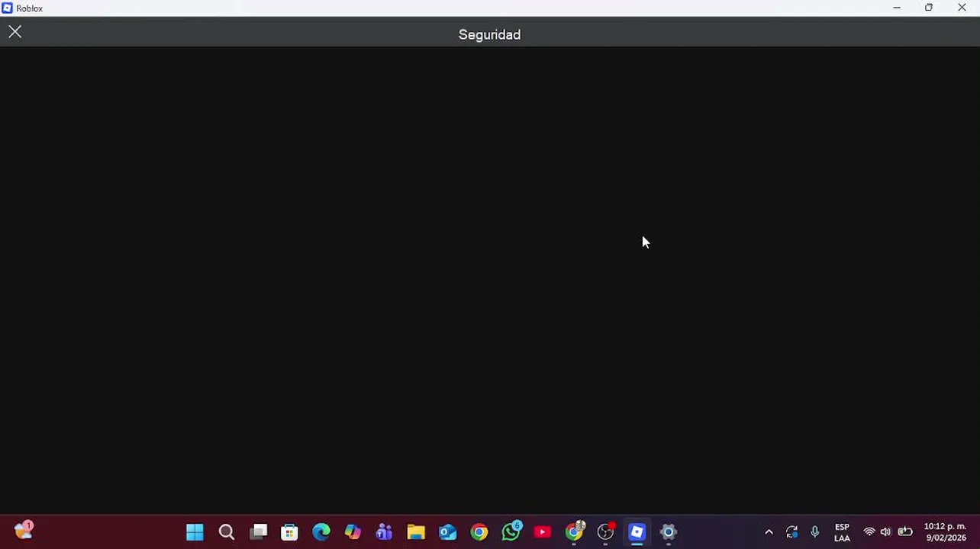Open the Wi-Fi network tray icon

coord(869,532)
